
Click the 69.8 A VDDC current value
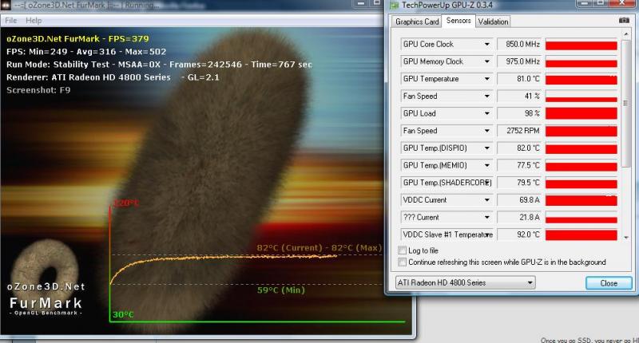click(530, 199)
